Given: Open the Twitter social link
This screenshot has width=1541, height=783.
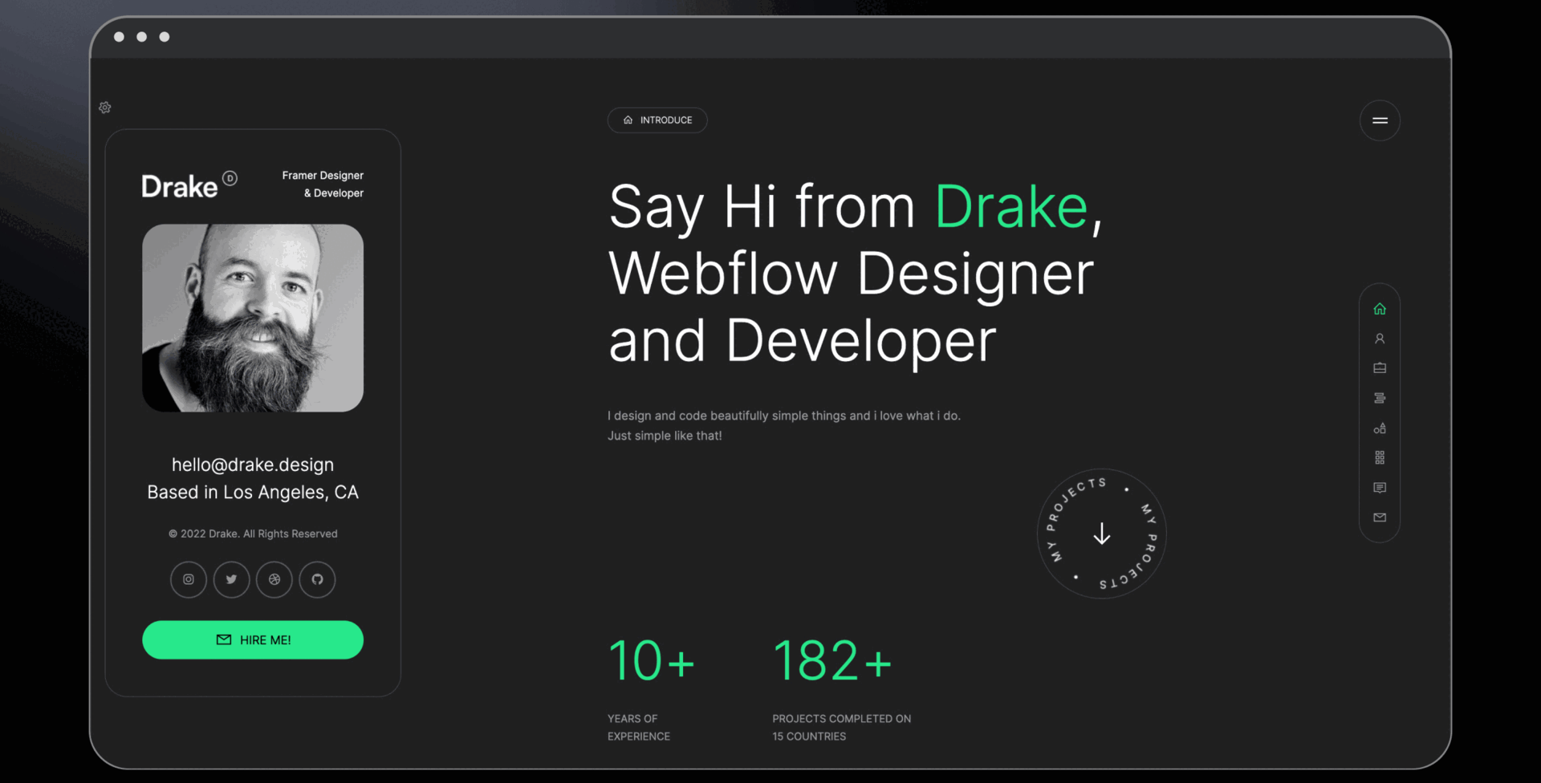Looking at the screenshot, I should pos(231,579).
